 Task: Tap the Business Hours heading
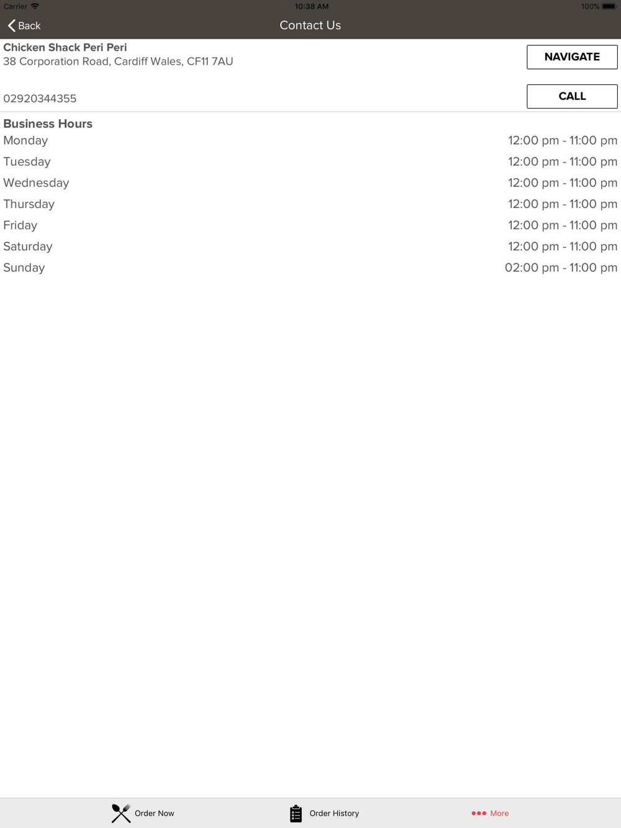(x=48, y=124)
